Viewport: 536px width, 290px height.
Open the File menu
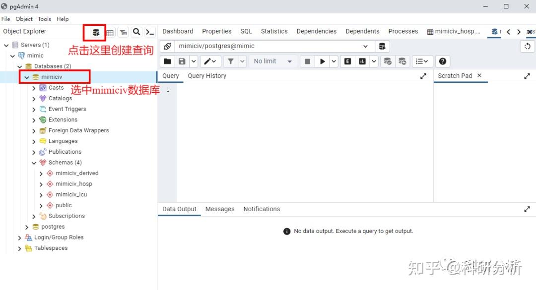(6, 19)
